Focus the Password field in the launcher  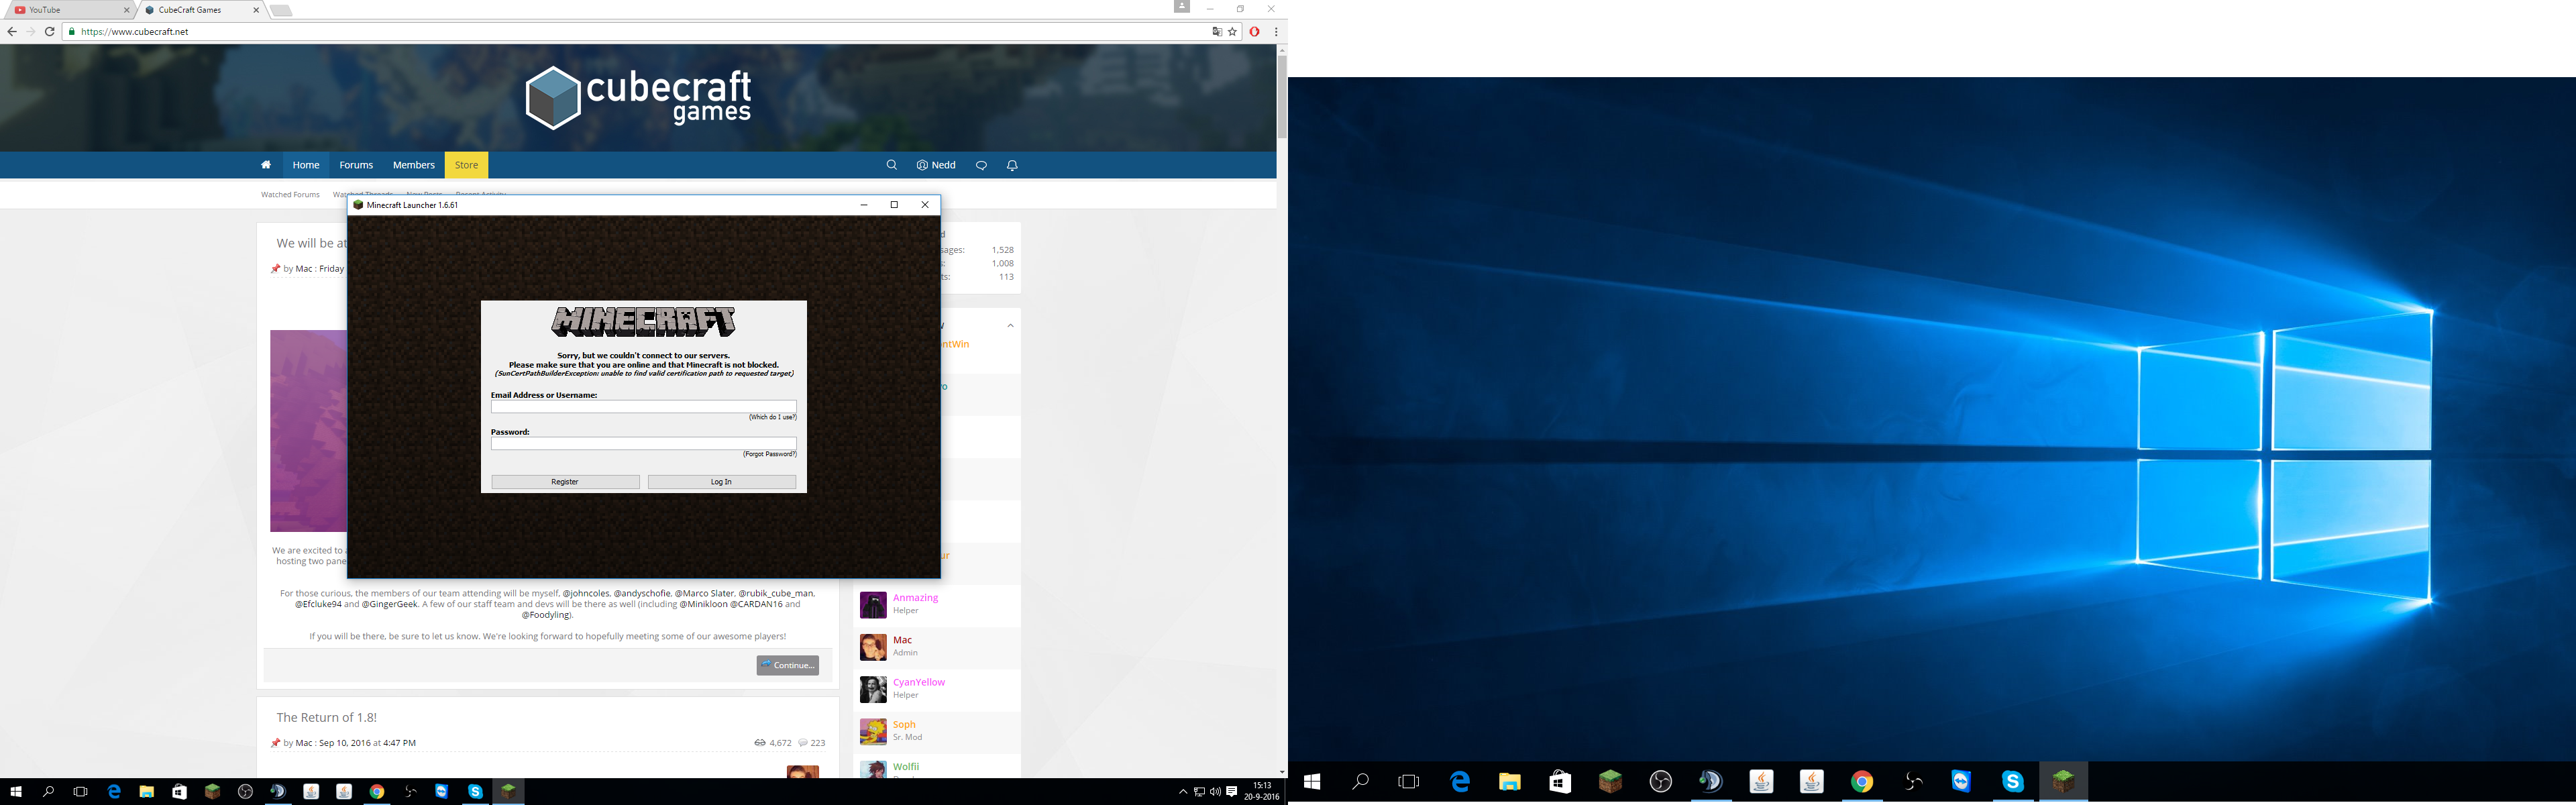[644, 443]
